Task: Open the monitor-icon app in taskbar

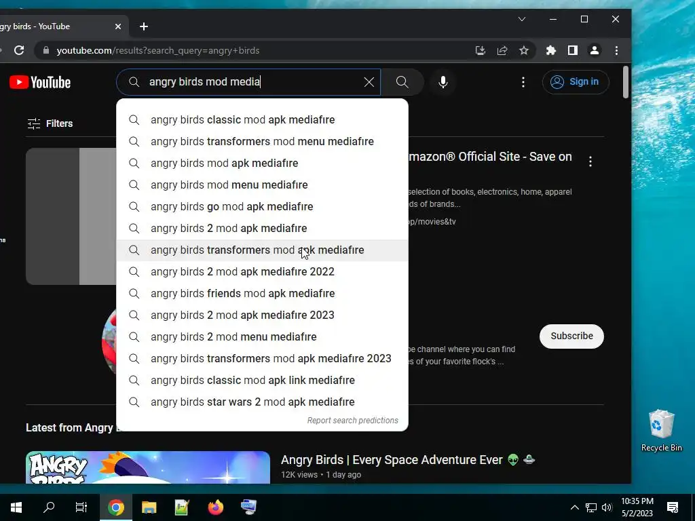Action: click(x=248, y=507)
